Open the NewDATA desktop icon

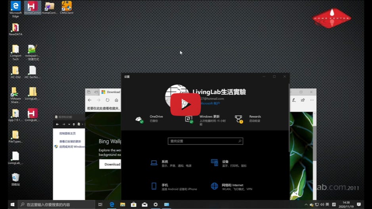(15, 29)
